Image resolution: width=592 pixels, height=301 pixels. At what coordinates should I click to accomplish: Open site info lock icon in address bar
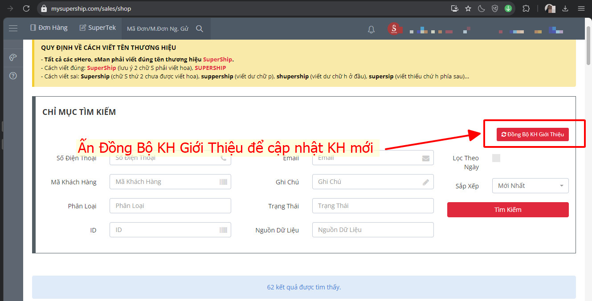coord(43,8)
